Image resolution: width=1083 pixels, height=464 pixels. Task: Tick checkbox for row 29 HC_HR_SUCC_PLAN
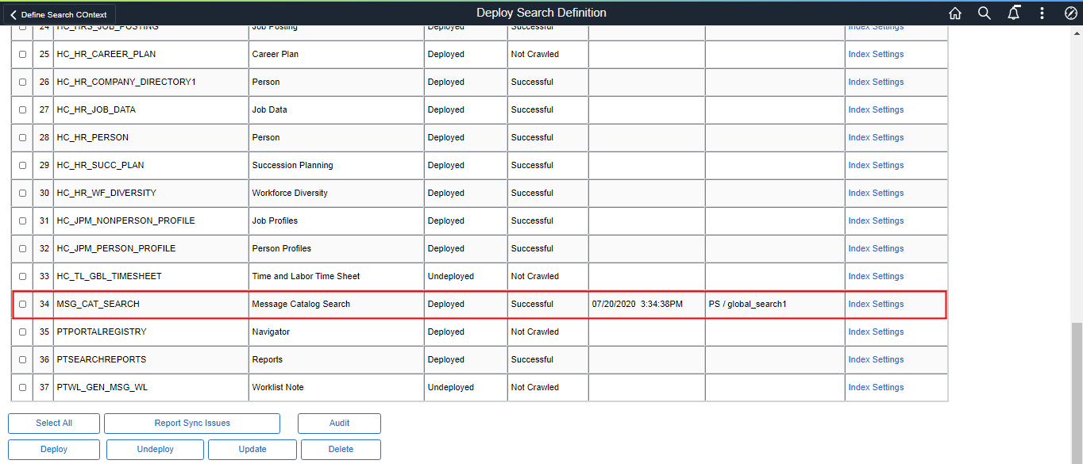click(x=22, y=166)
